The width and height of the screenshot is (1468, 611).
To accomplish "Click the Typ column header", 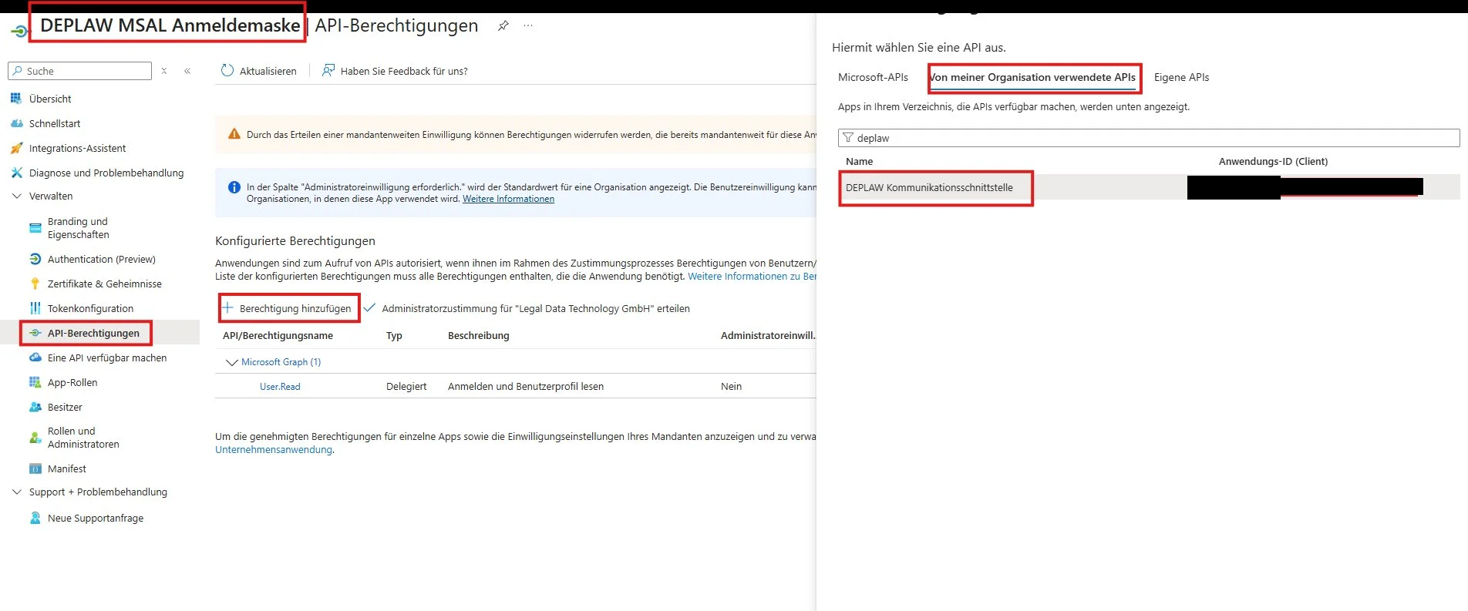I will (x=394, y=335).
